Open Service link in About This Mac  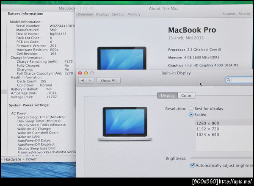244,14
